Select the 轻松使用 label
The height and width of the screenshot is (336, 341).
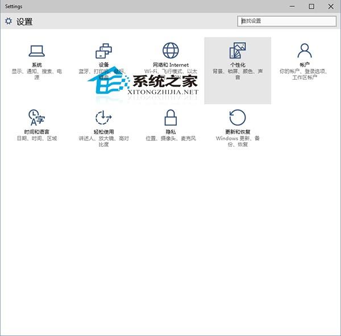tap(104, 132)
